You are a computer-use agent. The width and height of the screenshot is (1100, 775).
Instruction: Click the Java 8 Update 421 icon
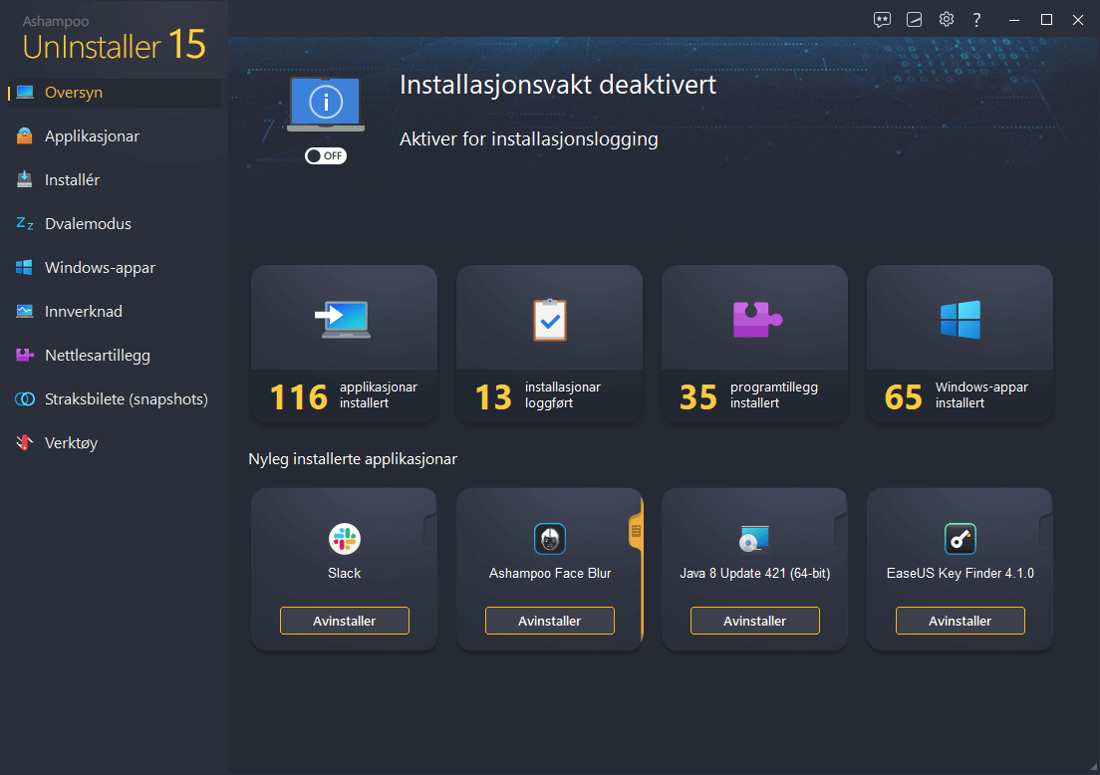(755, 539)
